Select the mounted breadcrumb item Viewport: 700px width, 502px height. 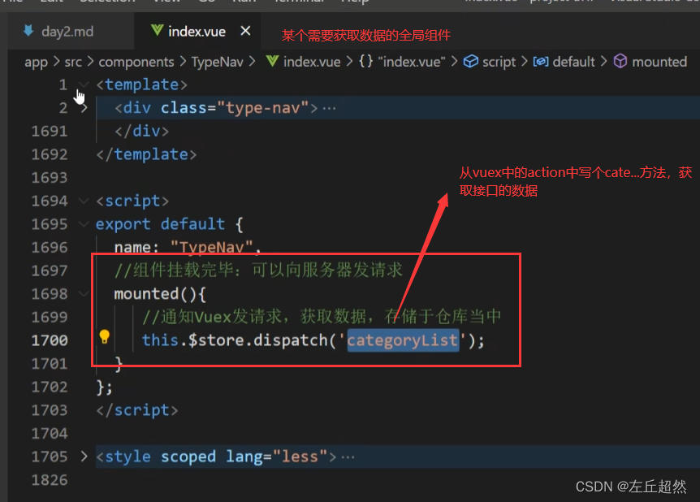(x=659, y=62)
